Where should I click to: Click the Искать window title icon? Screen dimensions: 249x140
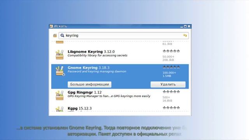pyautogui.click(x=51, y=26)
